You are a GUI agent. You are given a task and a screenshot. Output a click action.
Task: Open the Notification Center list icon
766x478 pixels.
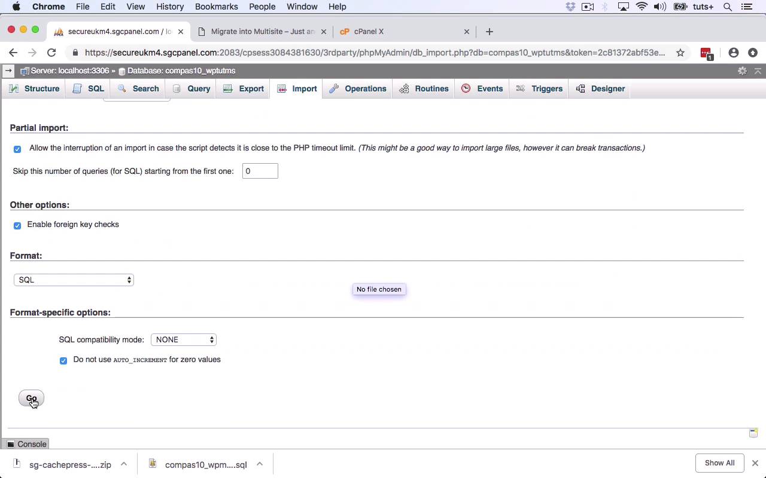click(x=746, y=7)
